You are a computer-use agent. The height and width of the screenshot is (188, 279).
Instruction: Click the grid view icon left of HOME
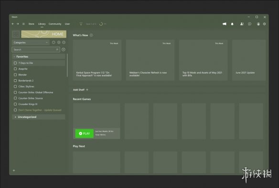(16, 34)
